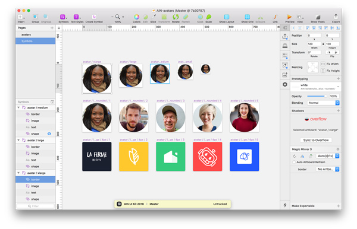The height and width of the screenshot is (229, 357).
Task: Open the Auto(@1x) scale dropdown
Action: 328,156
